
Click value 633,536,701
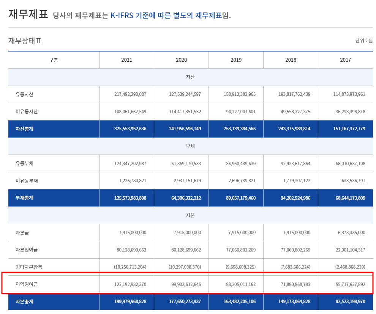tap(353, 181)
